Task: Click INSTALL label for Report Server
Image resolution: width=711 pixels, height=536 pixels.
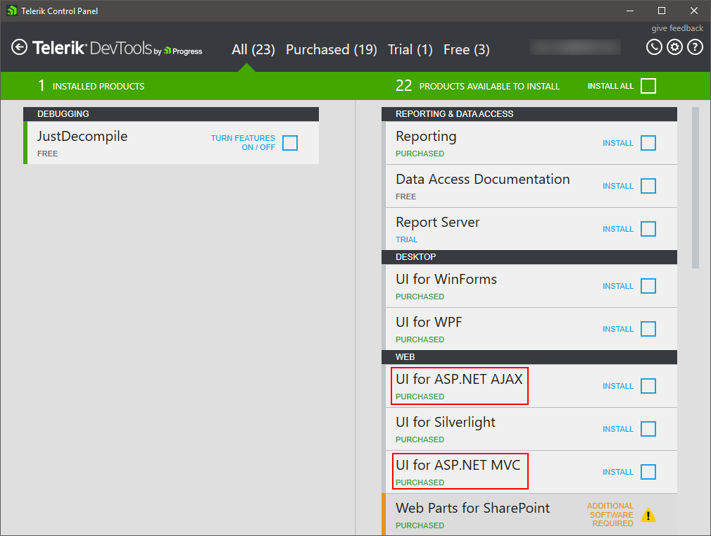Action: (x=618, y=229)
